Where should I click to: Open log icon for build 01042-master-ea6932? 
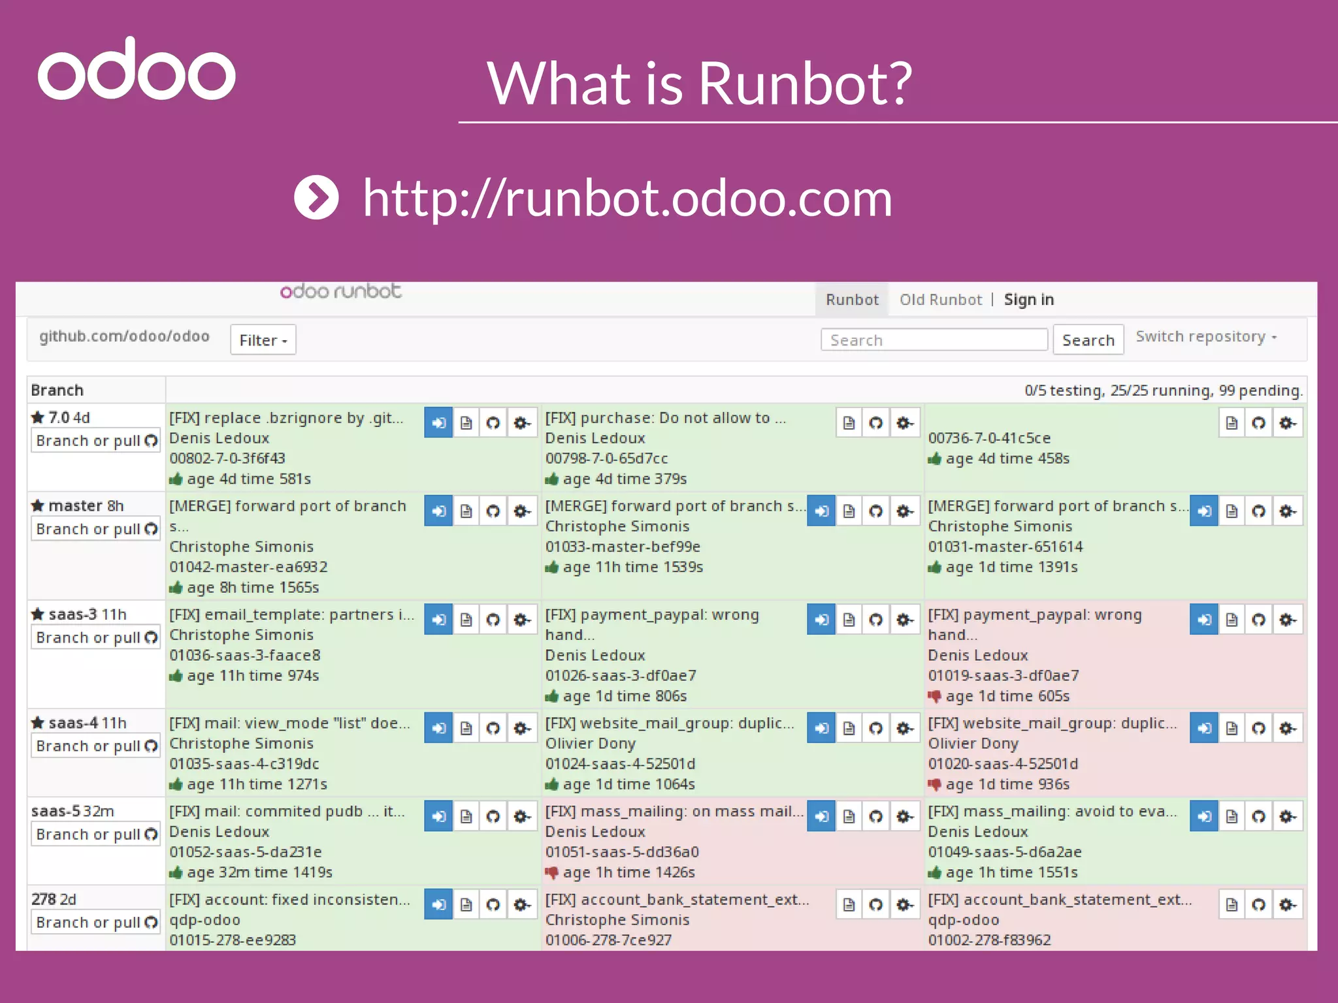[x=466, y=511]
